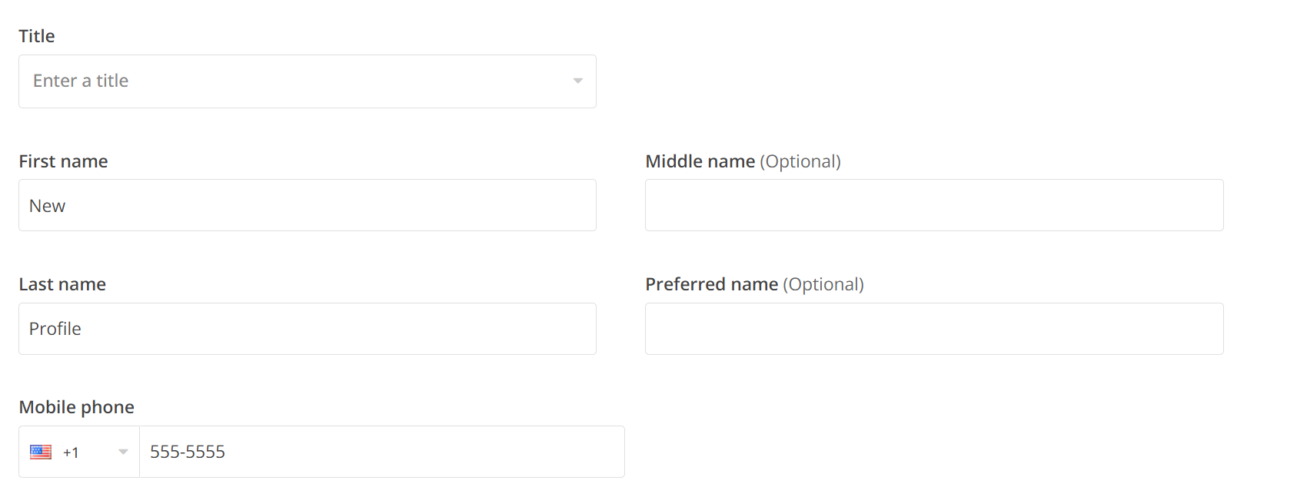The image size is (1297, 497).
Task: Click the word 'New' in First name
Action: (x=47, y=206)
